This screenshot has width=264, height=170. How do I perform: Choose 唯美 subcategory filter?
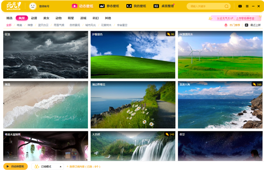click(19, 25)
